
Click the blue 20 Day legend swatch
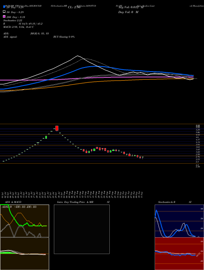click(4, 7)
